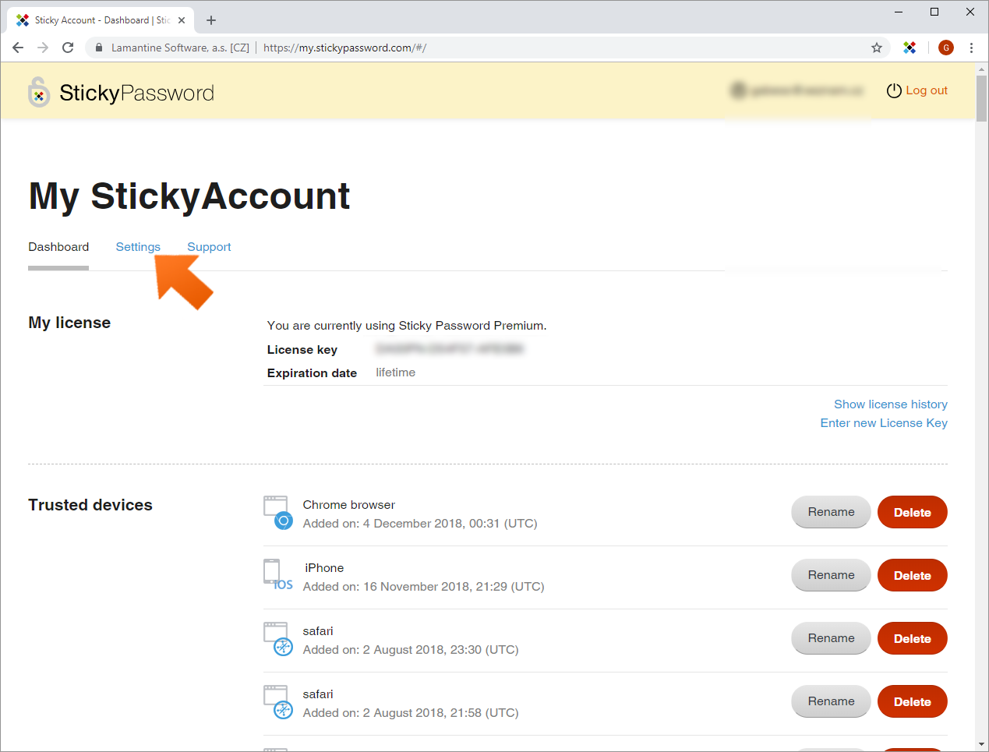Image resolution: width=989 pixels, height=752 pixels.
Task: Click the Chrome browser device icon
Action: tap(277, 512)
